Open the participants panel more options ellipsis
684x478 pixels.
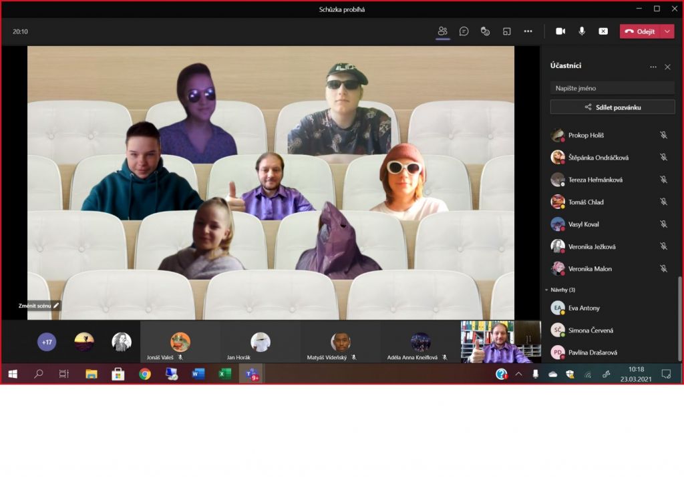click(x=653, y=67)
